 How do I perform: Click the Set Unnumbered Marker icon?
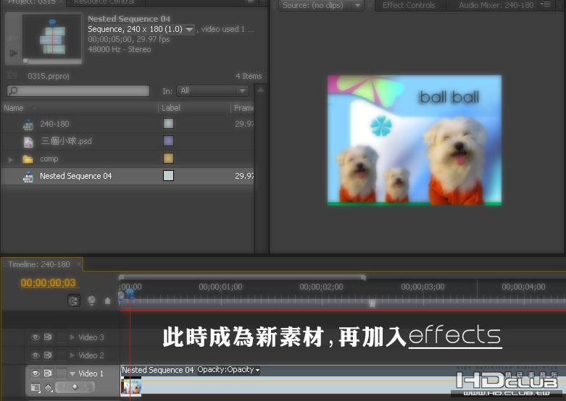pyautogui.click(x=107, y=300)
